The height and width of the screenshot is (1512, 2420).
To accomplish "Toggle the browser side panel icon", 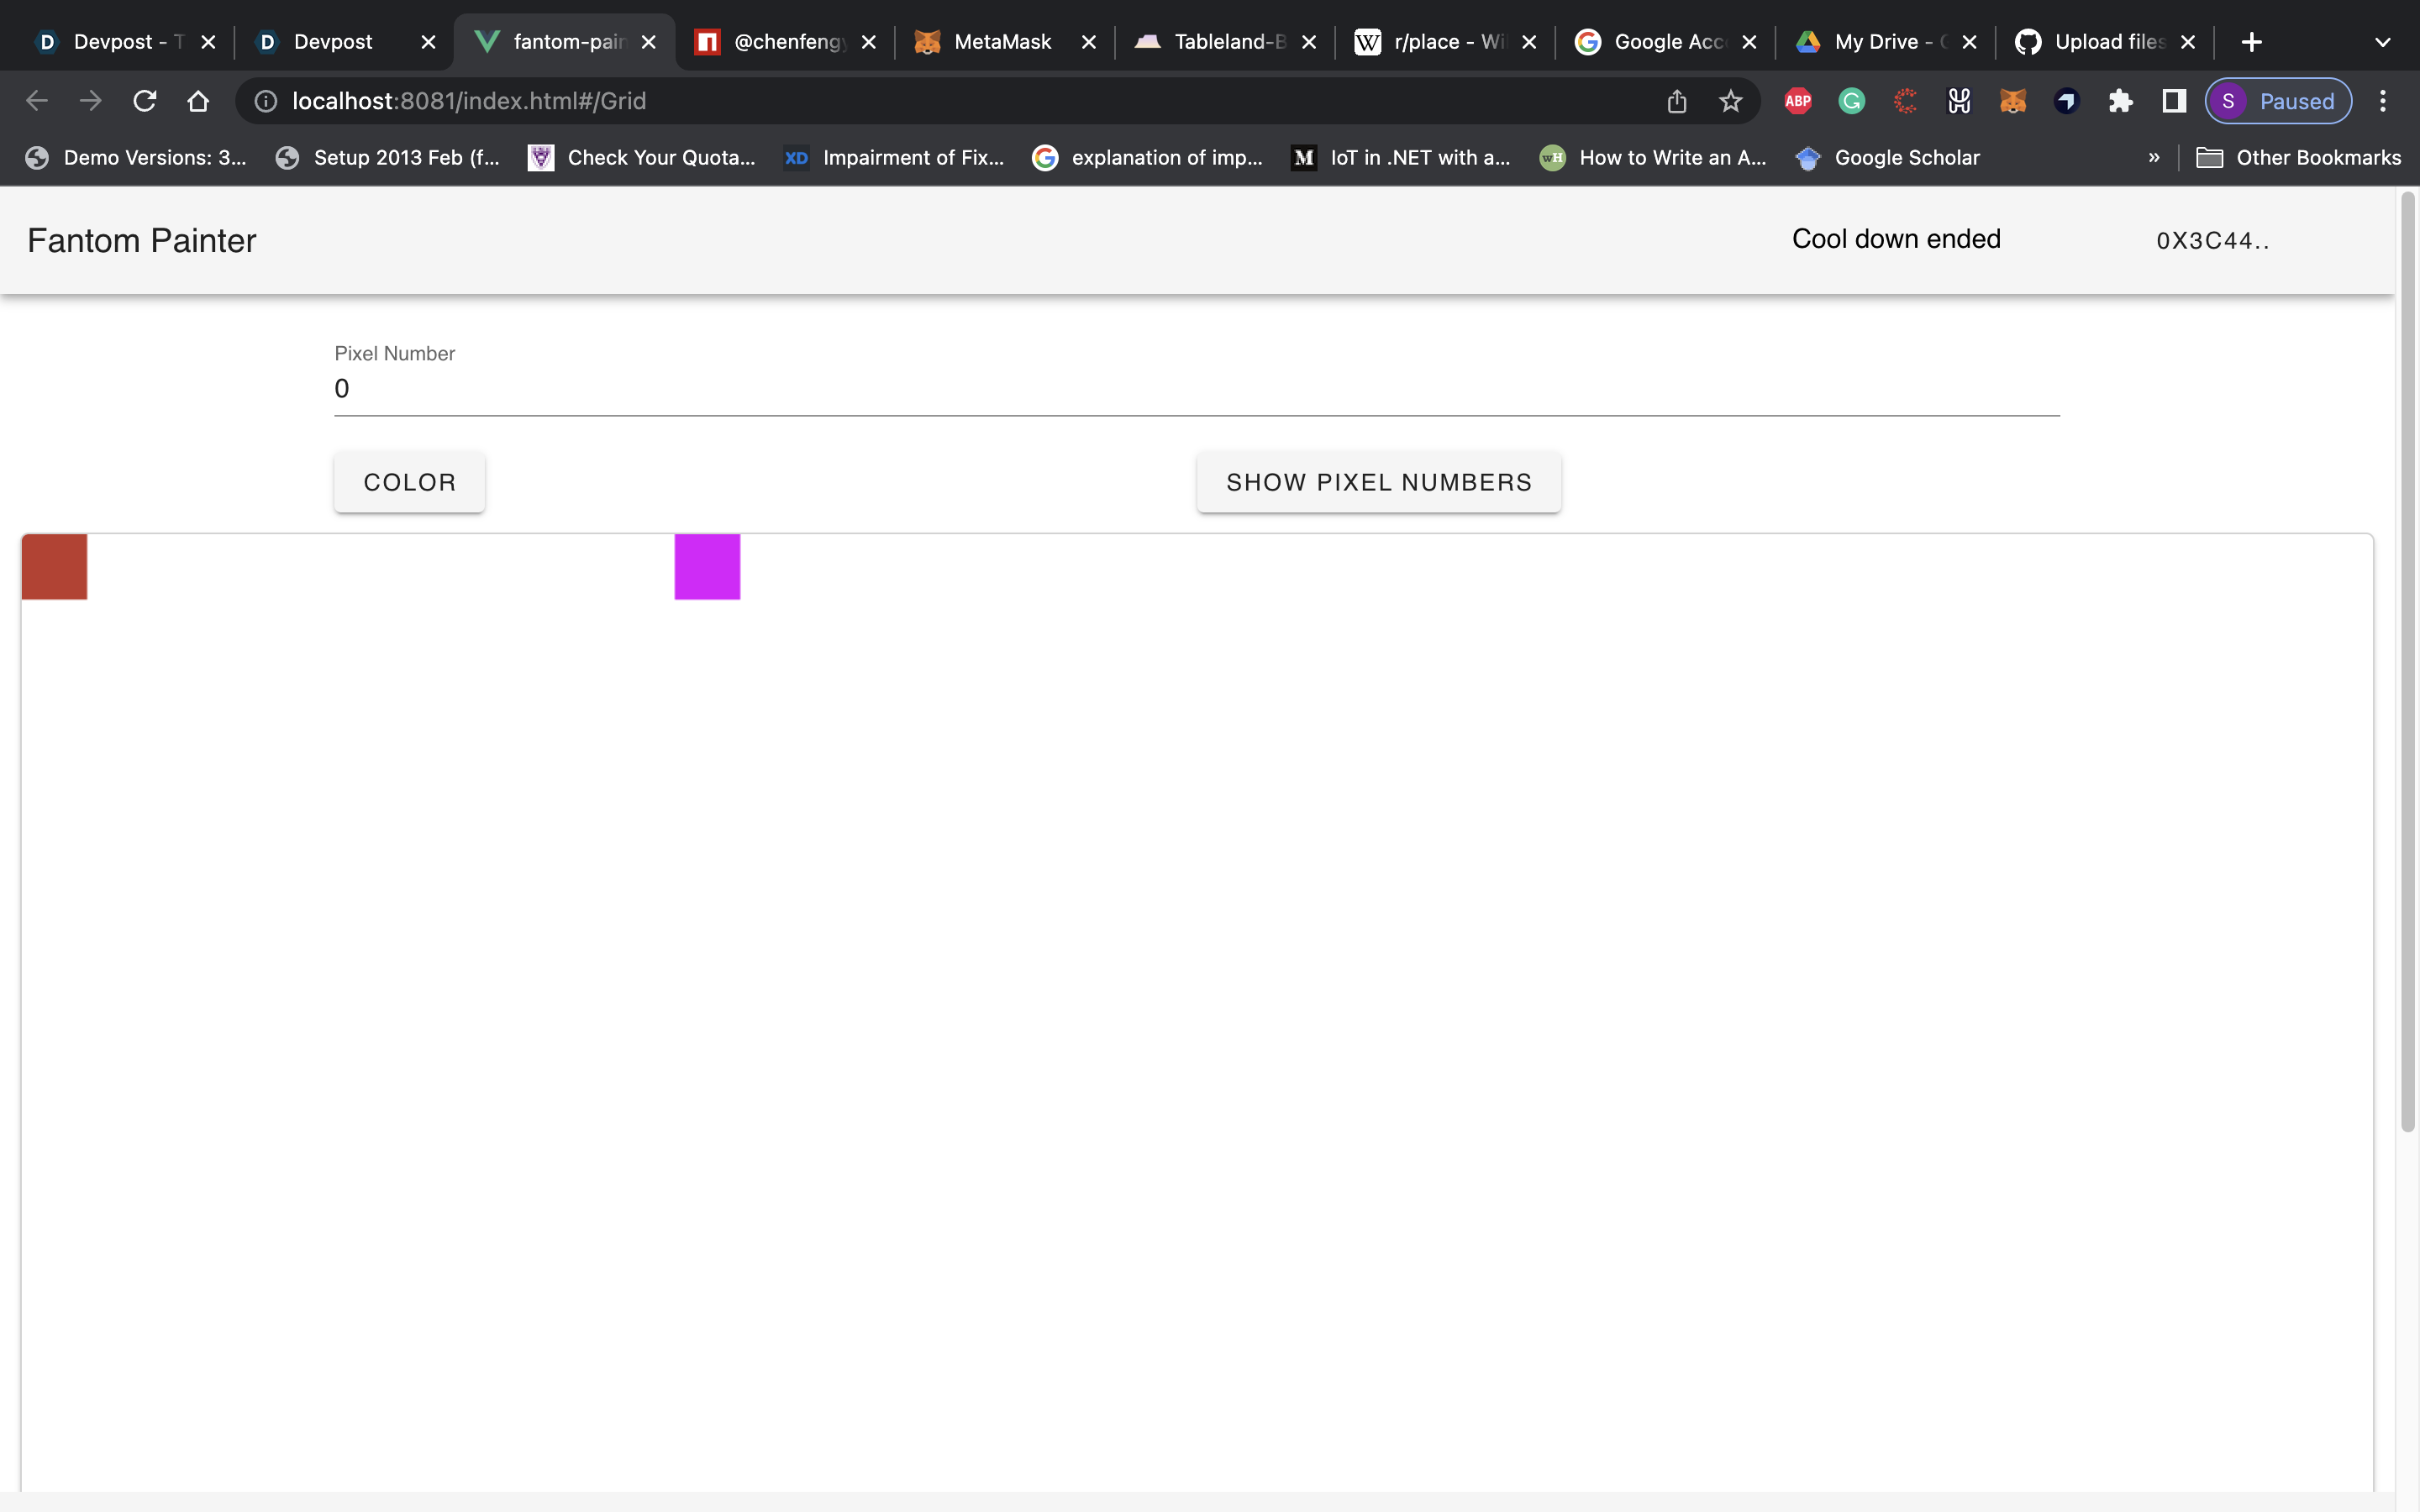I will pos(2173,101).
